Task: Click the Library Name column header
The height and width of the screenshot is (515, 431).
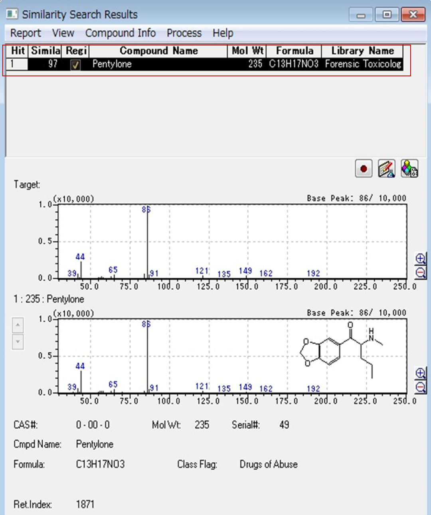Action: click(x=362, y=51)
